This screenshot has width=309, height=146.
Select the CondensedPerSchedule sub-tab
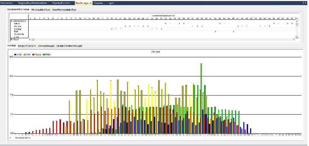(18, 10)
